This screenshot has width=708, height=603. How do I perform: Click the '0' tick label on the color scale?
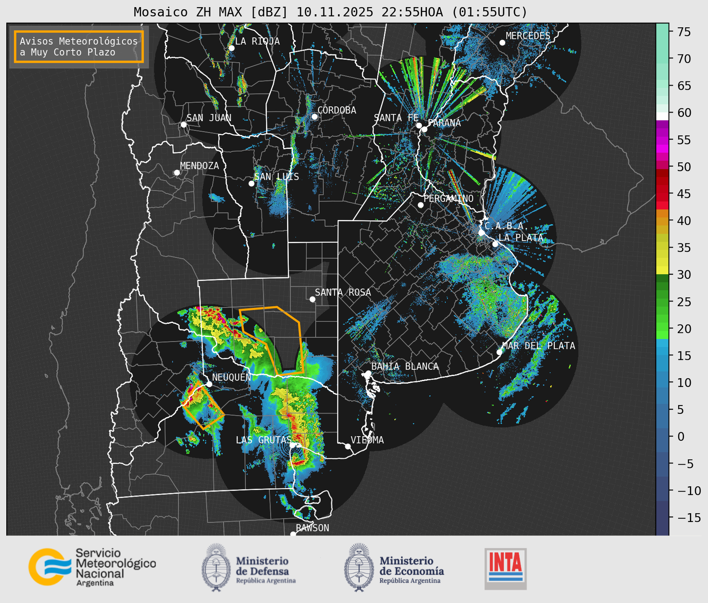click(x=680, y=437)
